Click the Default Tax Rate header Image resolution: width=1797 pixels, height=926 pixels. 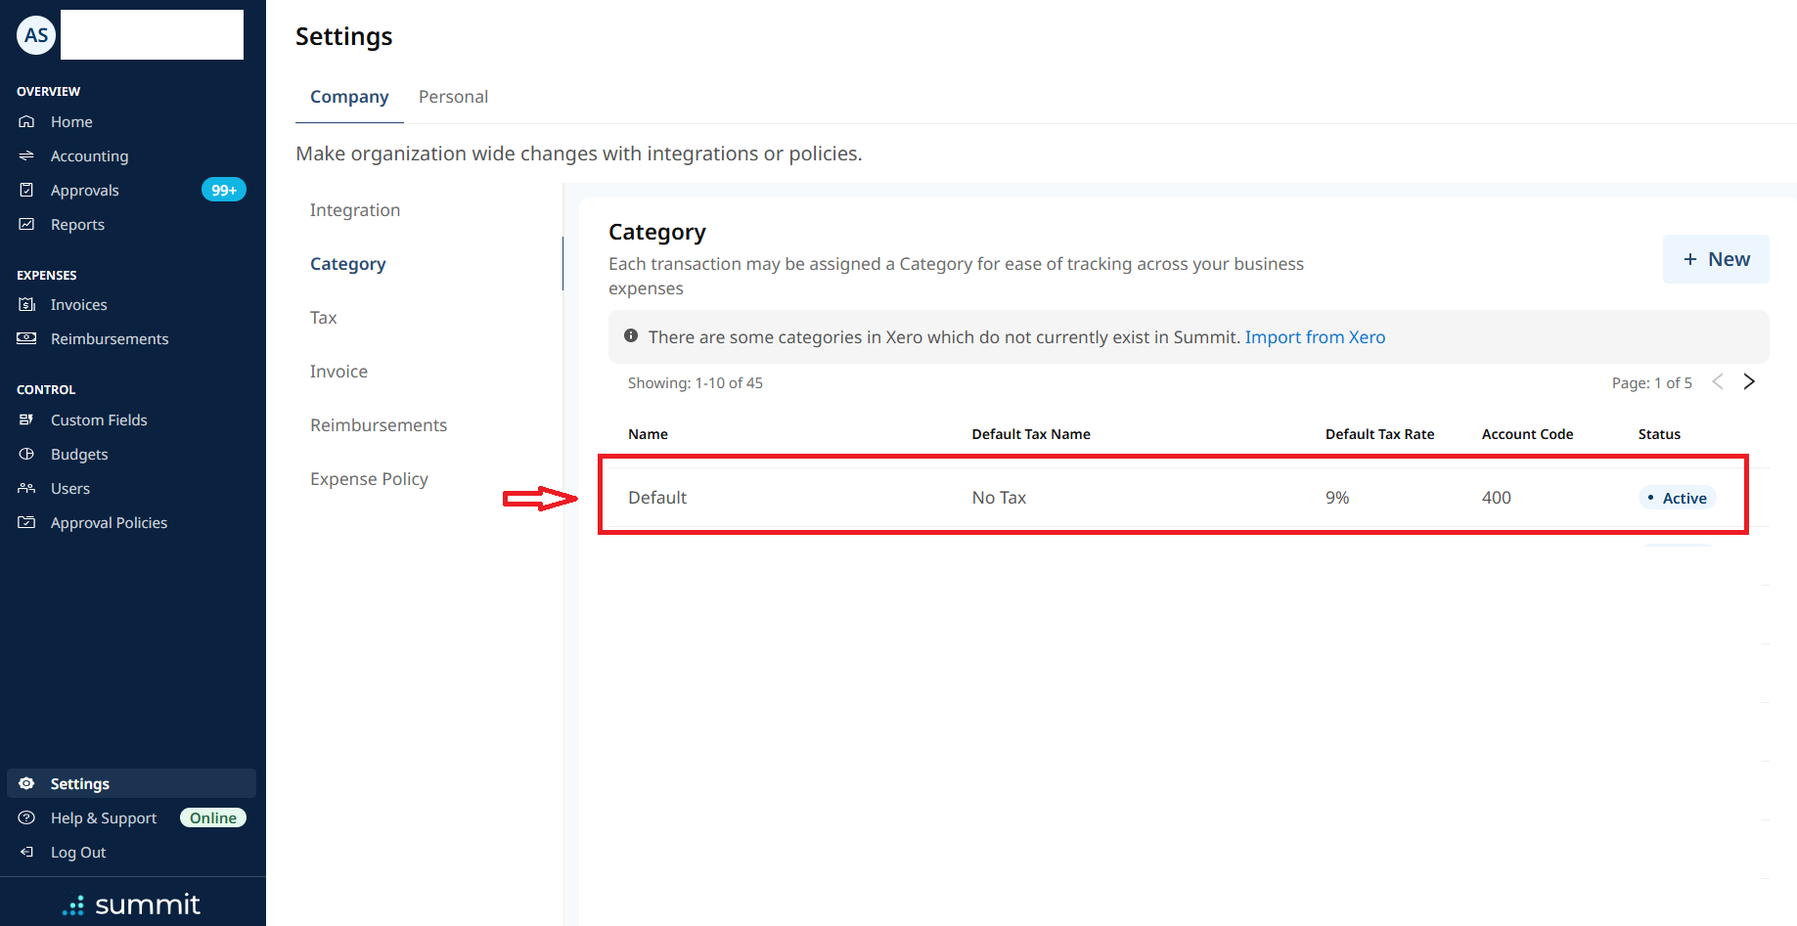point(1379,434)
